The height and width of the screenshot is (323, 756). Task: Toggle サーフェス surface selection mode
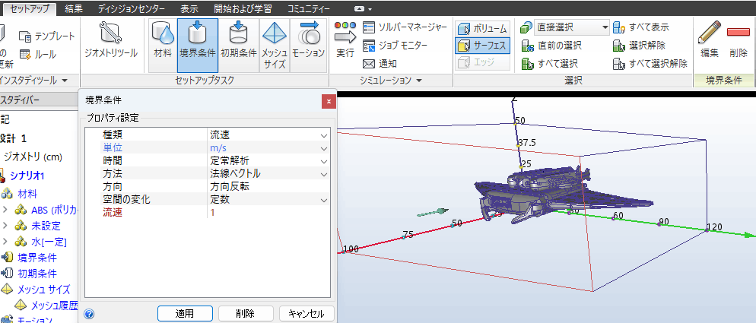[x=482, y=46]
